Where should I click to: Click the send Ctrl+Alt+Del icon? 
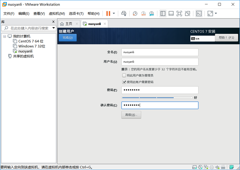[x=123, y=13]
